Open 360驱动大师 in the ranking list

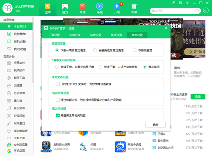[x=165, y=148]
